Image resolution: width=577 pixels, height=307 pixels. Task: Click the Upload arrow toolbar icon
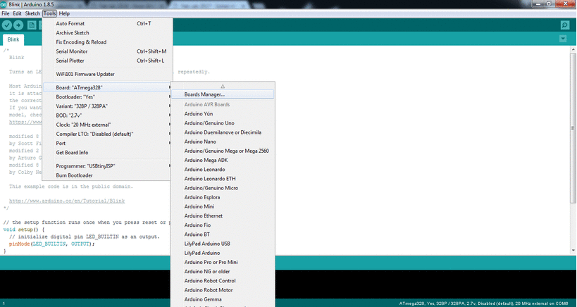[18, 25]
